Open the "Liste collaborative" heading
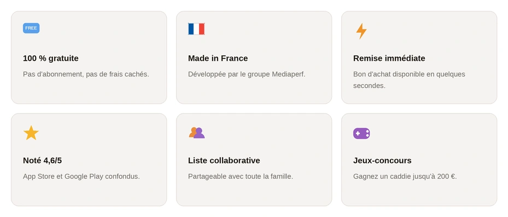Viewport: 508px width, 217px height. [224, 161]
